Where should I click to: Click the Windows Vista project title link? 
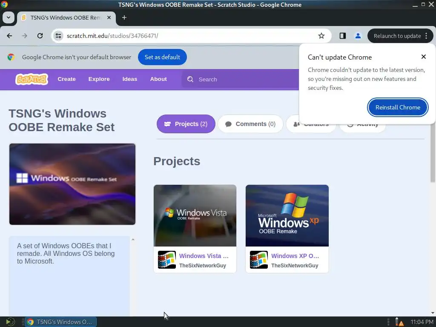point(204,256)
